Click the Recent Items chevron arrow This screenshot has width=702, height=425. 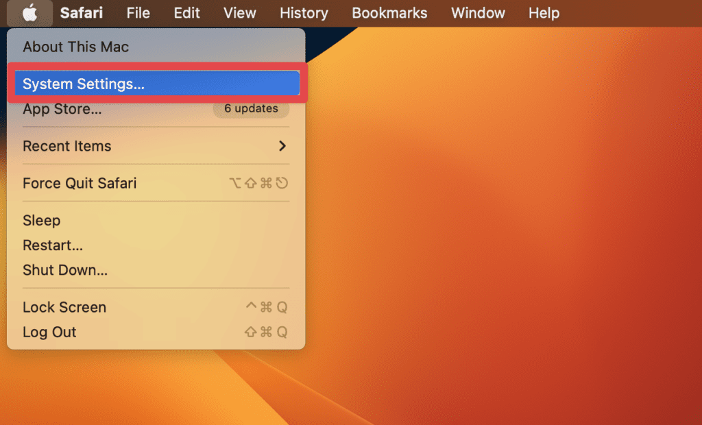(x=282, y=146)
